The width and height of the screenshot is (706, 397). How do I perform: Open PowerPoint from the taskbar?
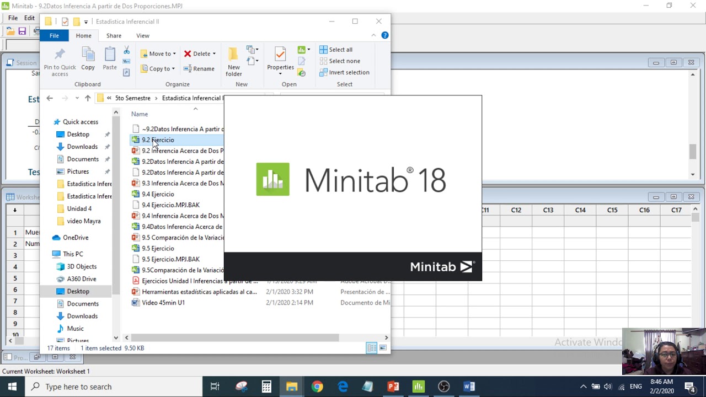[x=393, y=387]
